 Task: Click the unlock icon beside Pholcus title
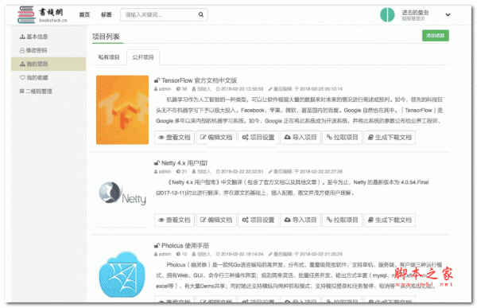(x=157, y=246)
